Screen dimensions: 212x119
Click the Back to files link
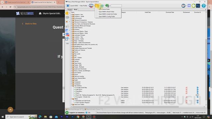[29, 24]
